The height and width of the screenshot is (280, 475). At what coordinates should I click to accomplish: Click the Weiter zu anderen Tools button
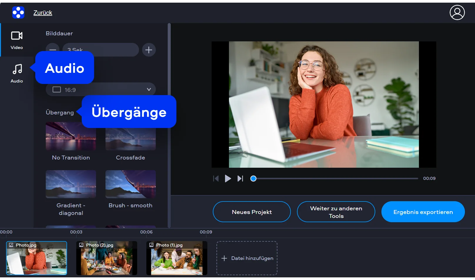tap(336, 212)
